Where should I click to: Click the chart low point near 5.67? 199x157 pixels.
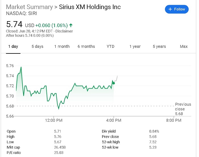click(59, 109)
